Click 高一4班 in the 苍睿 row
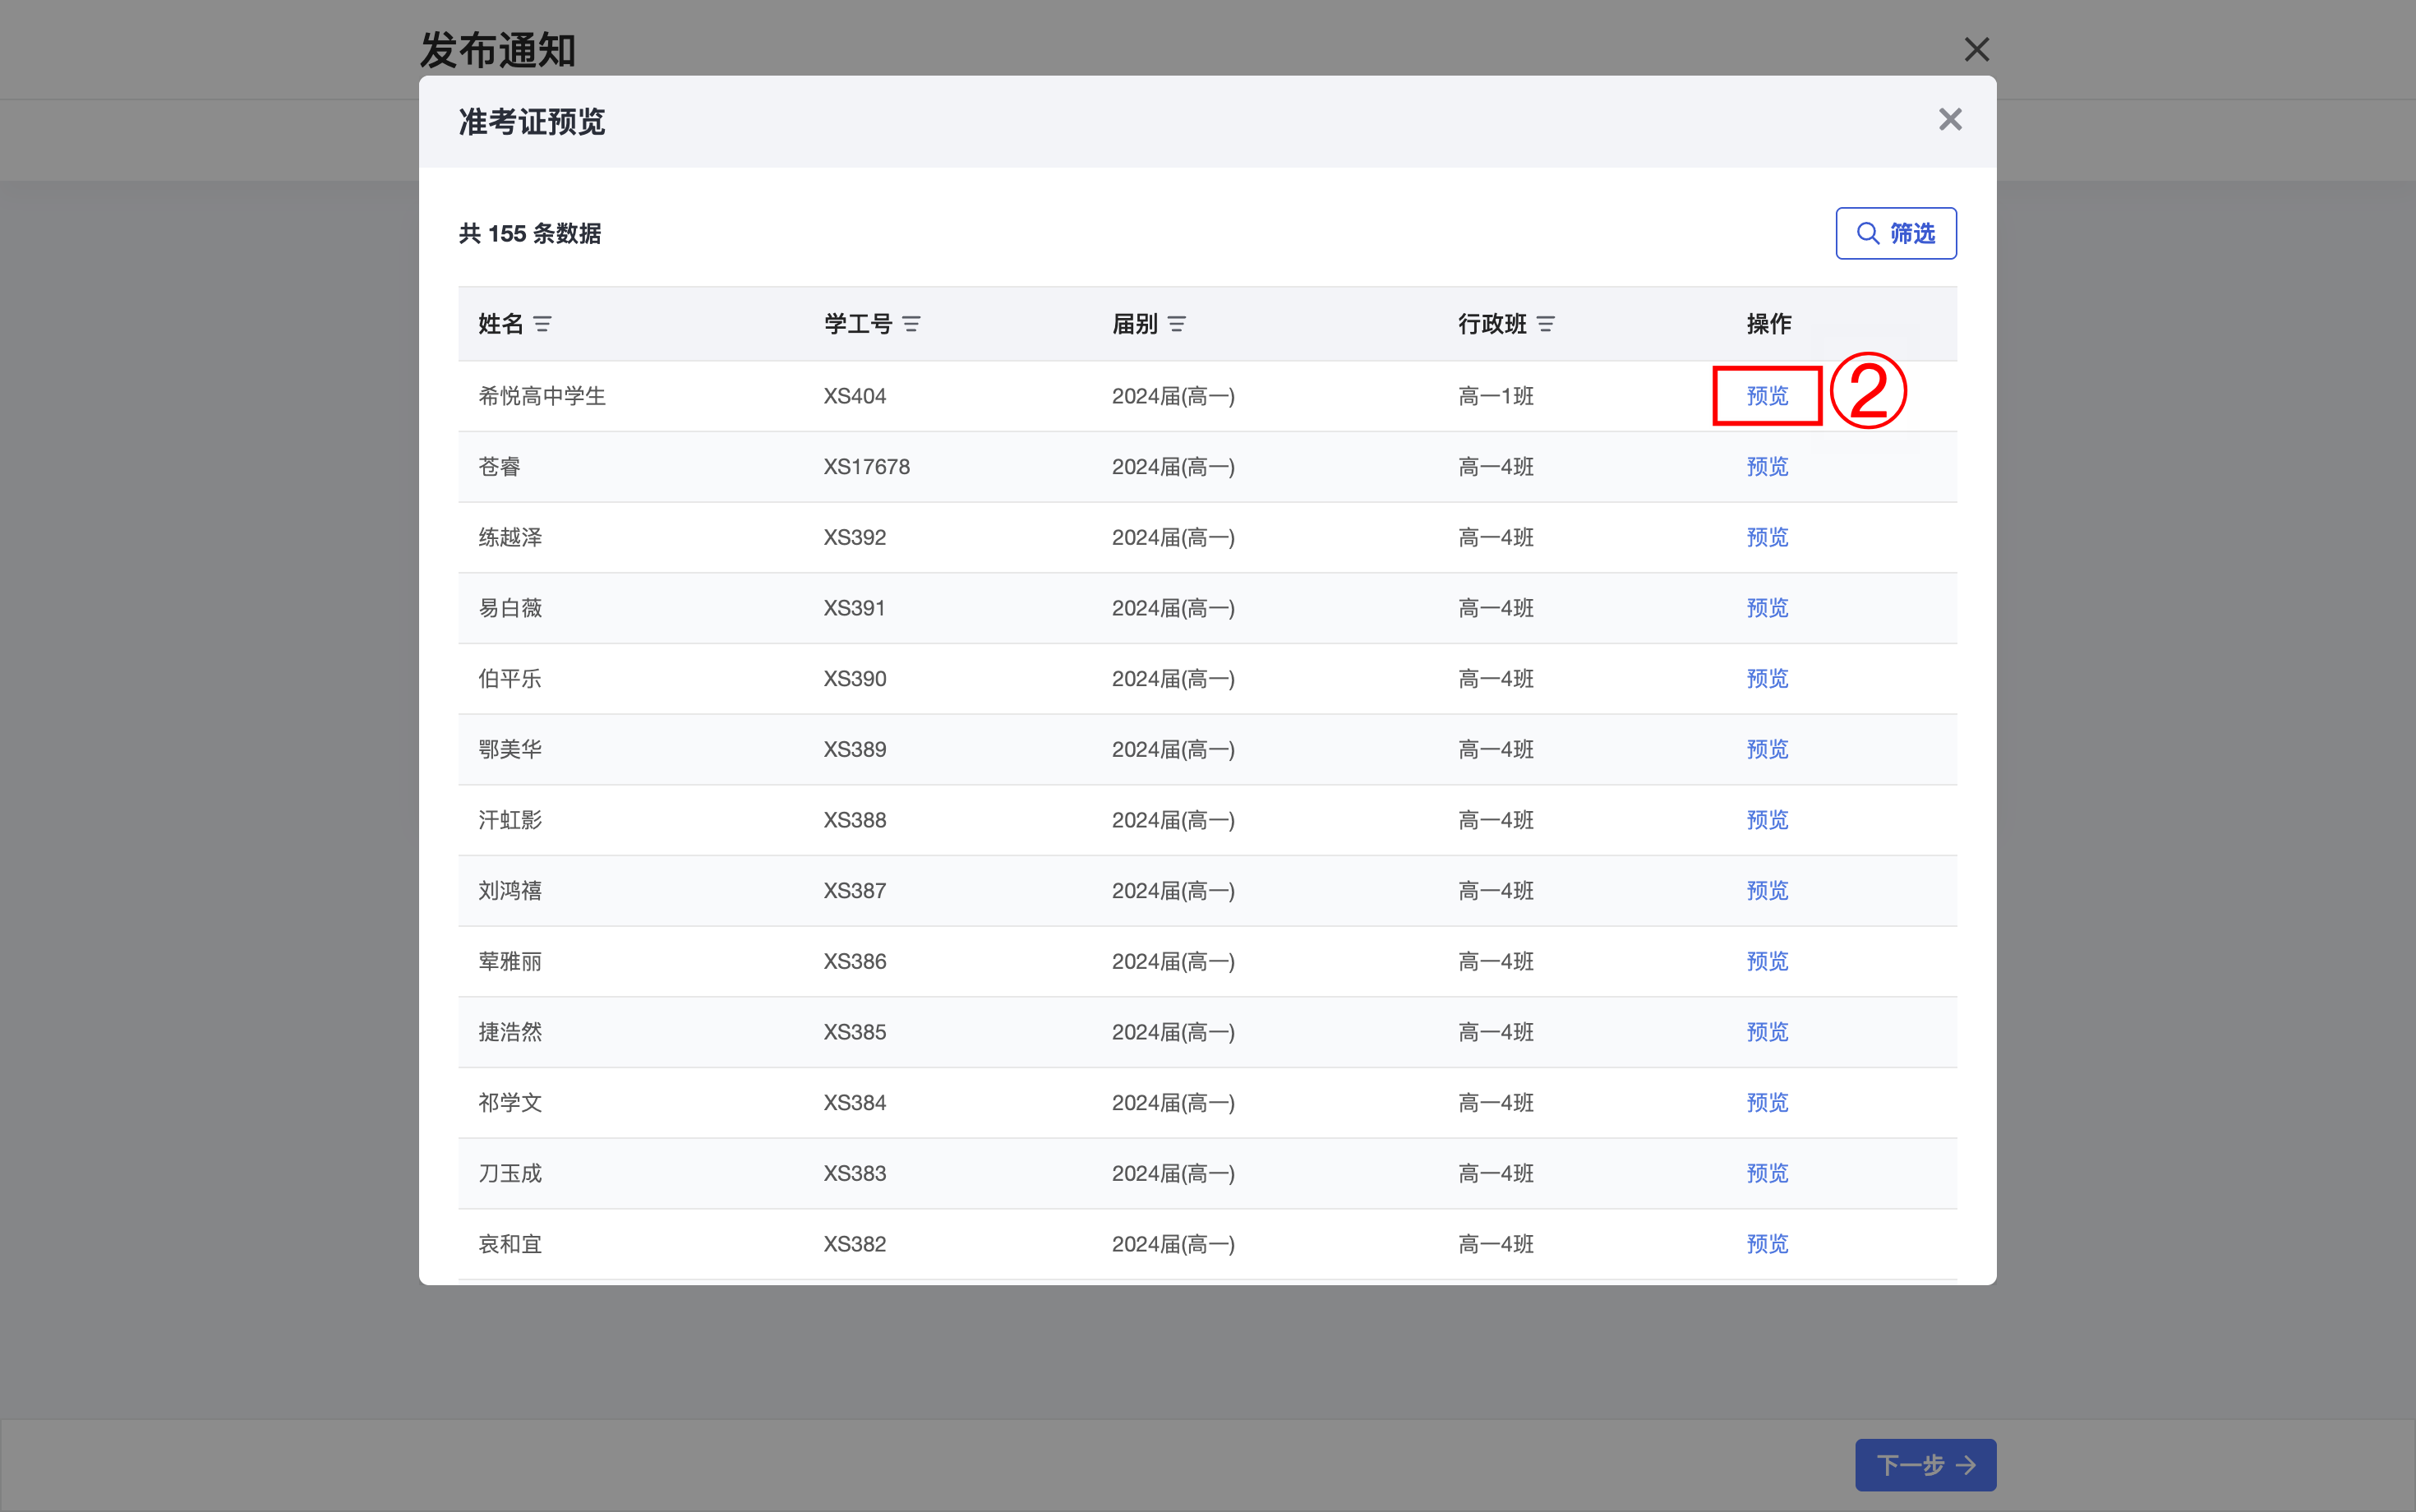This screenshot has height=1512, width=2416. pyautogui.click(x=1496, y=467)
